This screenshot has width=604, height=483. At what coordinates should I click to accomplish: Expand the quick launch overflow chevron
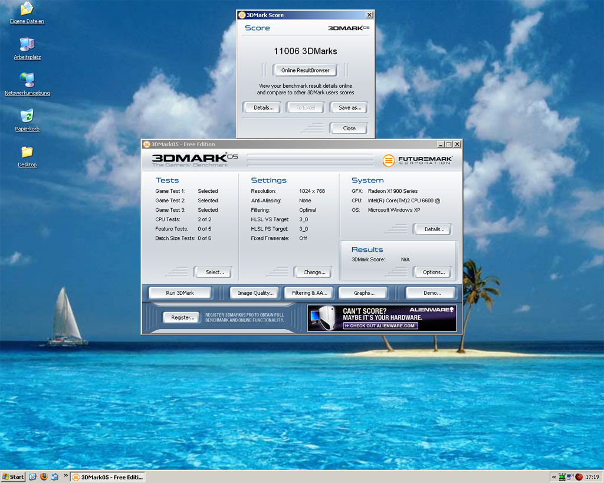click(65, 476)
